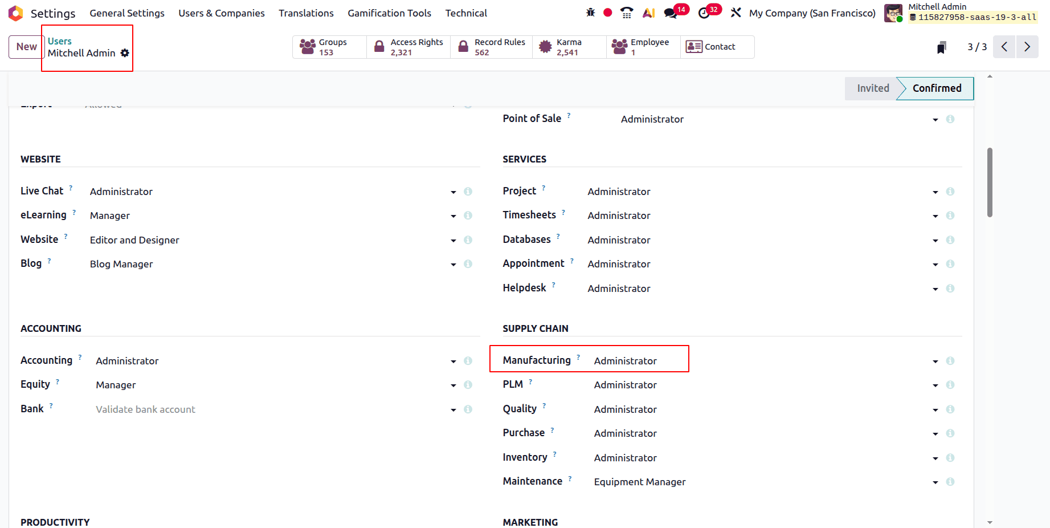Click info icon for eLearning
The height and width of the screenshot is (528, 1050).
(468, 216)
